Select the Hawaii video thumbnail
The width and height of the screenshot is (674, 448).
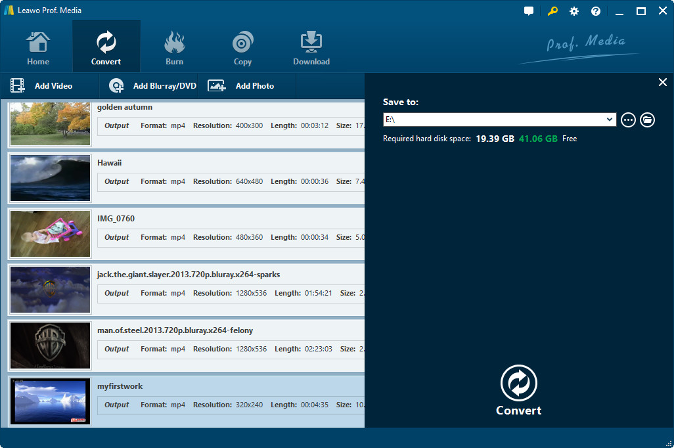[x=51, y=177]
